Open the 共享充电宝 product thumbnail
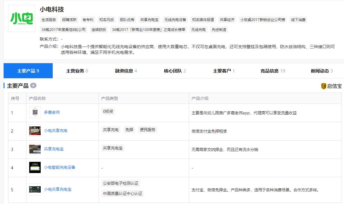This screenshot has height=204, width=344. [35, 149]
